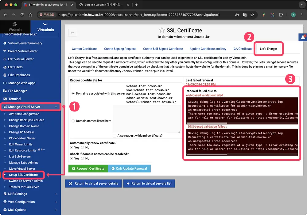Open Terminal in sidebar
This screenshot has height=215, width=307.
14,99
